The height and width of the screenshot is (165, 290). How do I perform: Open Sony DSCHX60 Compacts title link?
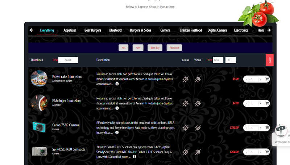pyautogui.click(x=69, y=149)
